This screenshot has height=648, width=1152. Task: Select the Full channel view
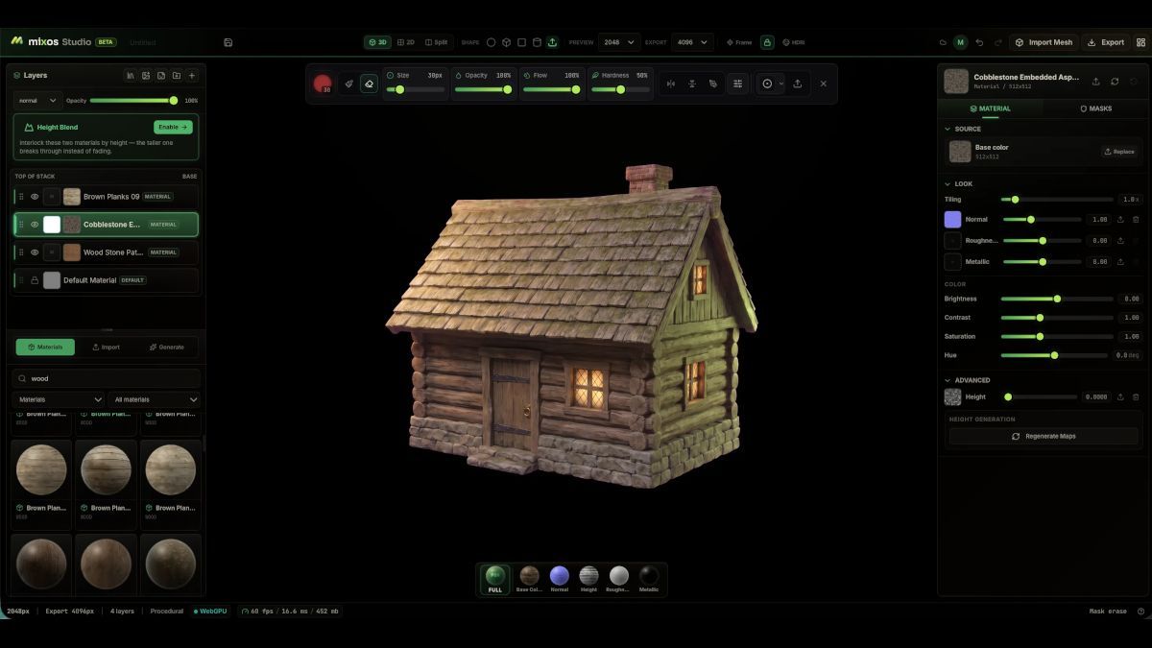pyautogui.click(x=495, y=579)
